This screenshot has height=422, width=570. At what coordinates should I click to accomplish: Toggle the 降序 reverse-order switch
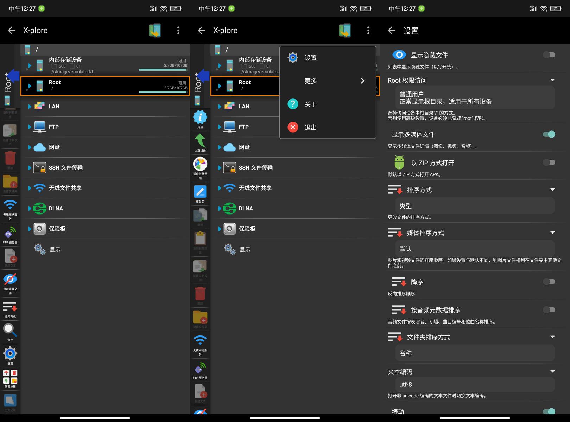549,282
